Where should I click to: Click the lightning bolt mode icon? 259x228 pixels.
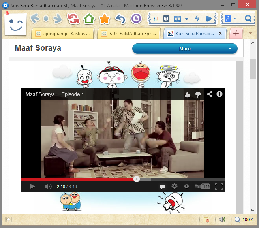(197, 18)
